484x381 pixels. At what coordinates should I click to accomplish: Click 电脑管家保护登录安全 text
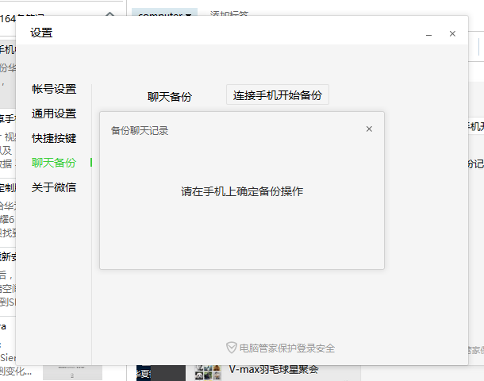pos(287,348)
